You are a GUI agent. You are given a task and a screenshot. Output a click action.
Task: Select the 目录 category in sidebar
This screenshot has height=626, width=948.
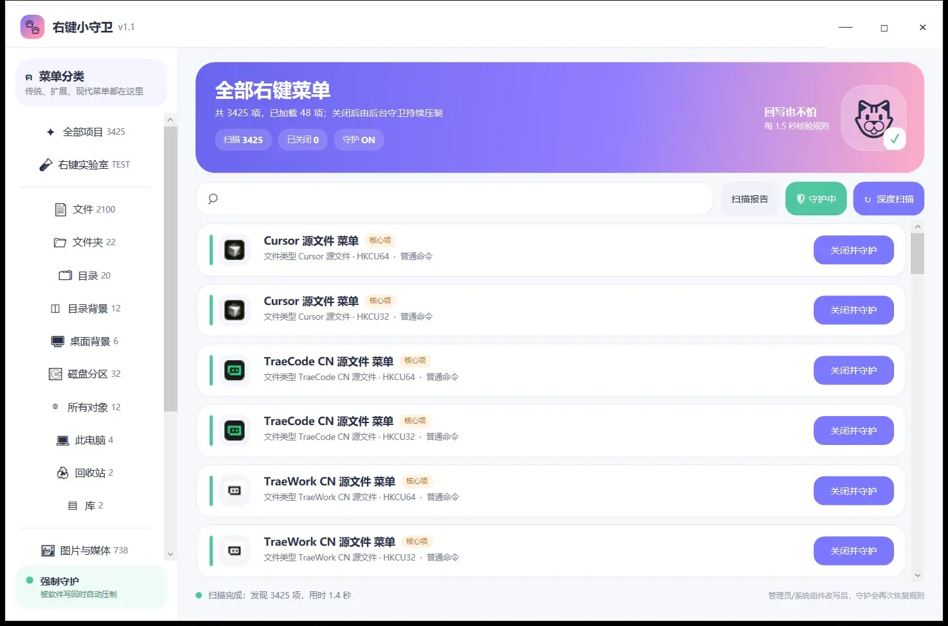tap(85, 275)
